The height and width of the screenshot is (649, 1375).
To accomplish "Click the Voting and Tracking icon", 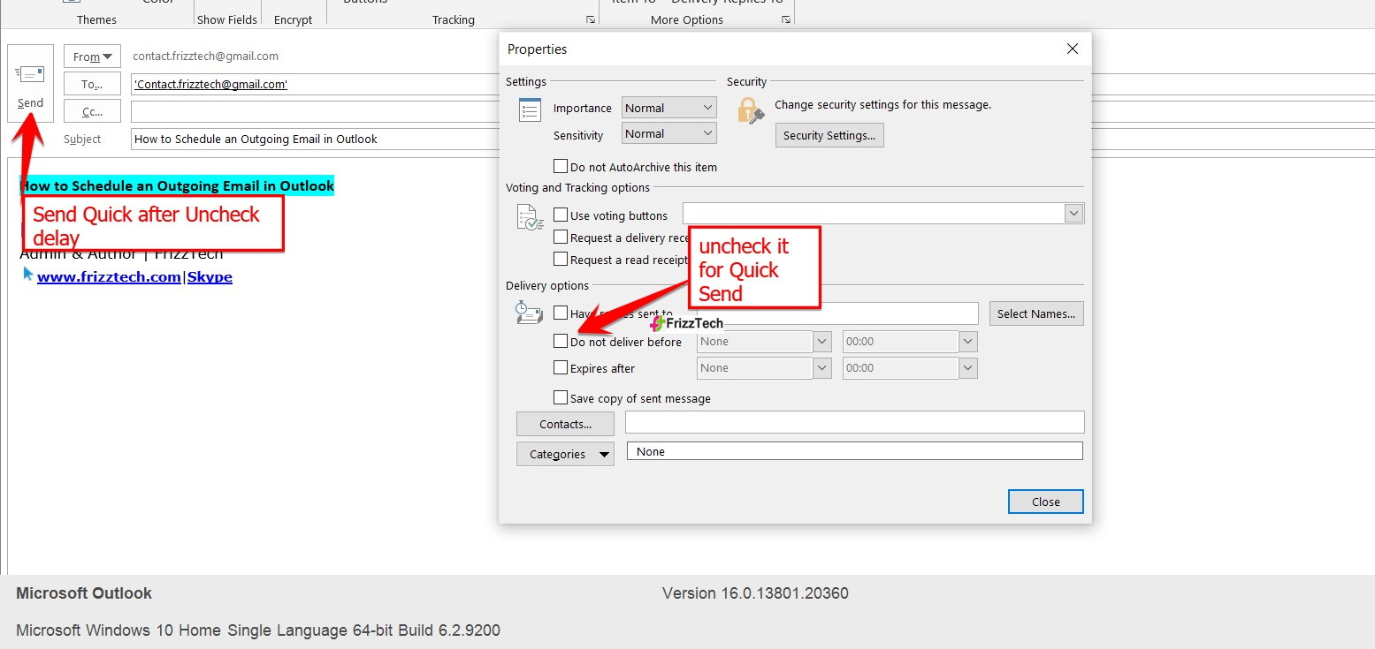I will pyautogui.click(x=530, y=217).
